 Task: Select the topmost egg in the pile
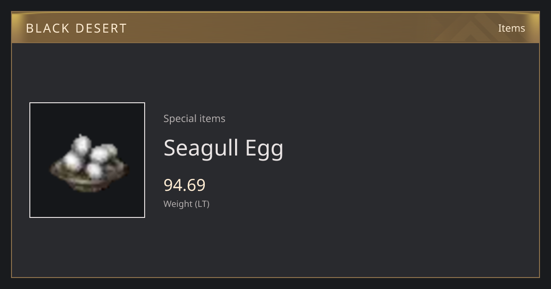click(82, 144)
